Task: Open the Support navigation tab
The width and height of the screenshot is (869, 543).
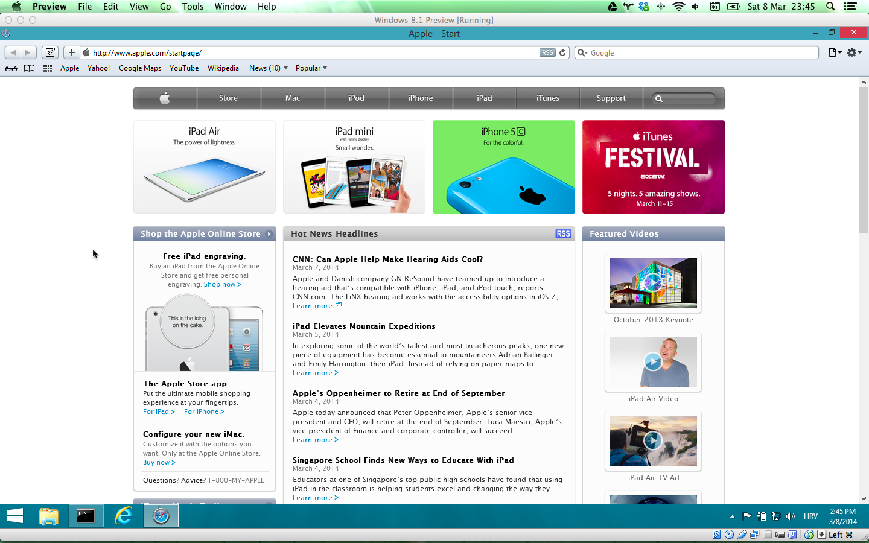Action: tap(611, 98)
